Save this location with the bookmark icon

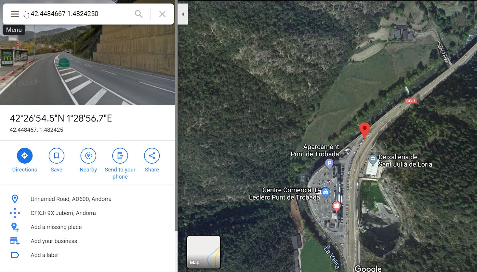tap(56, 156)
